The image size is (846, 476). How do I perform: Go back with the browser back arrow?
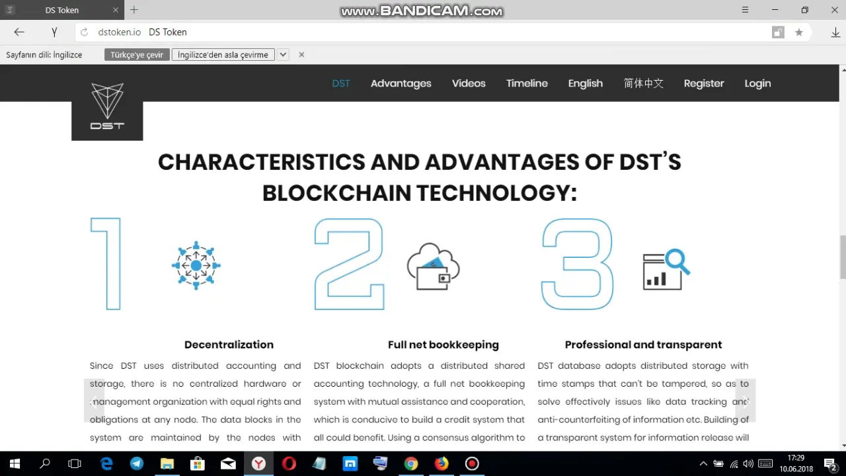19,32
